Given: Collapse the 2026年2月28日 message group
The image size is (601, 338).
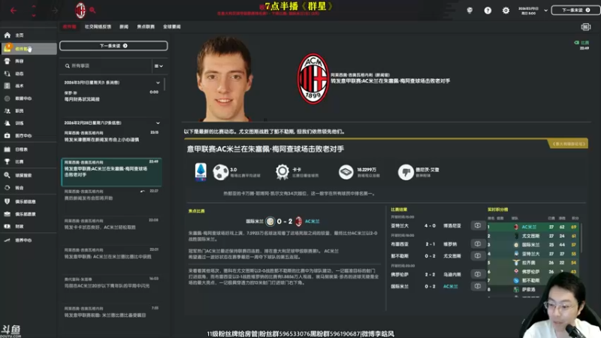Looking at the screenshot, I should pyautogui.click(x=158, y=123).
